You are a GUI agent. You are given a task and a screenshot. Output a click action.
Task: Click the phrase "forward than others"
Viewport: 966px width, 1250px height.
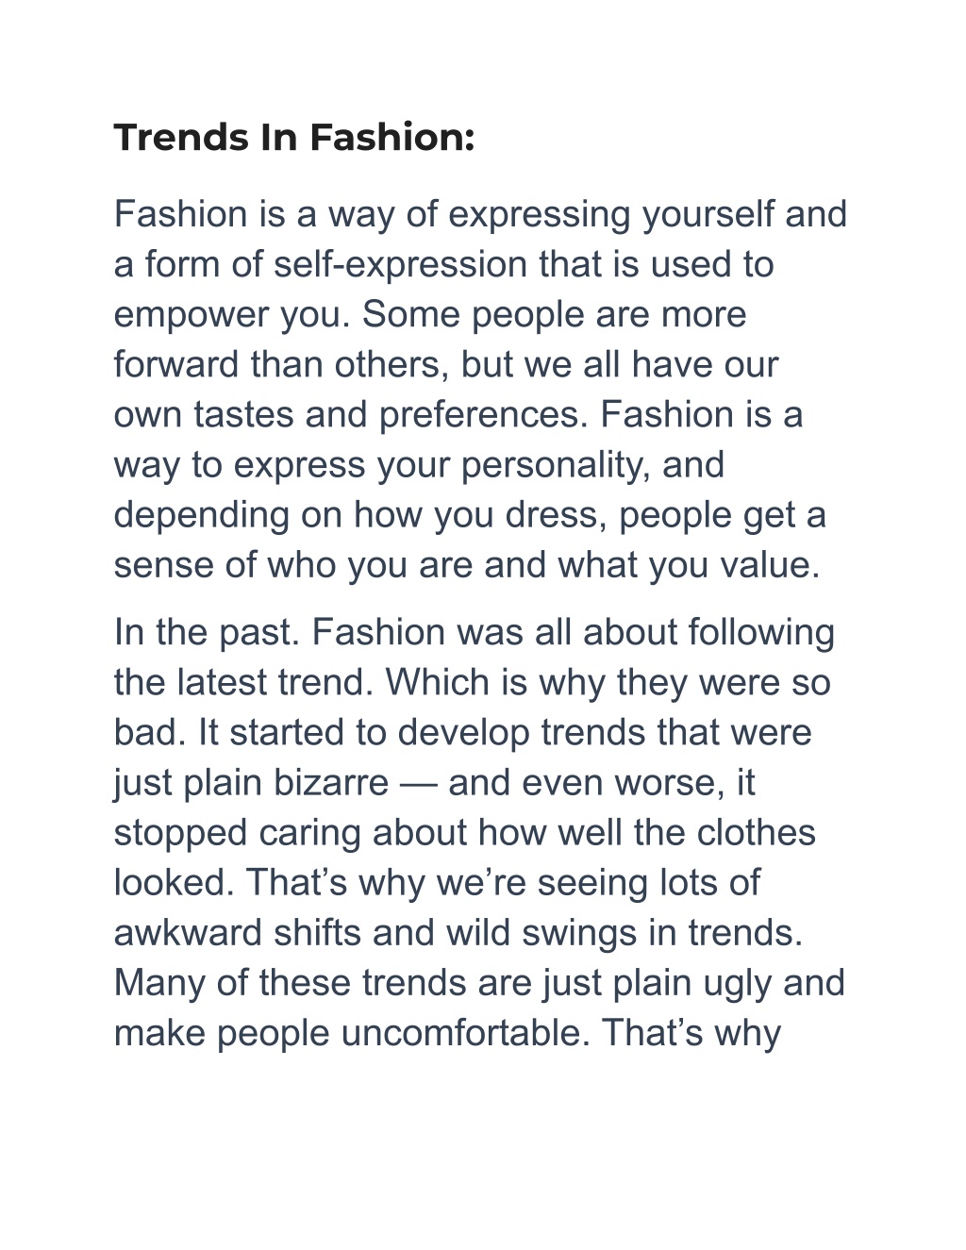point(281,365)
